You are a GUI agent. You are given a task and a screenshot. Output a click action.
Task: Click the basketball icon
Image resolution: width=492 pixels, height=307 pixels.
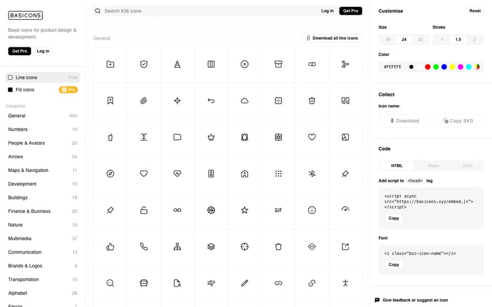click(211, 210)
